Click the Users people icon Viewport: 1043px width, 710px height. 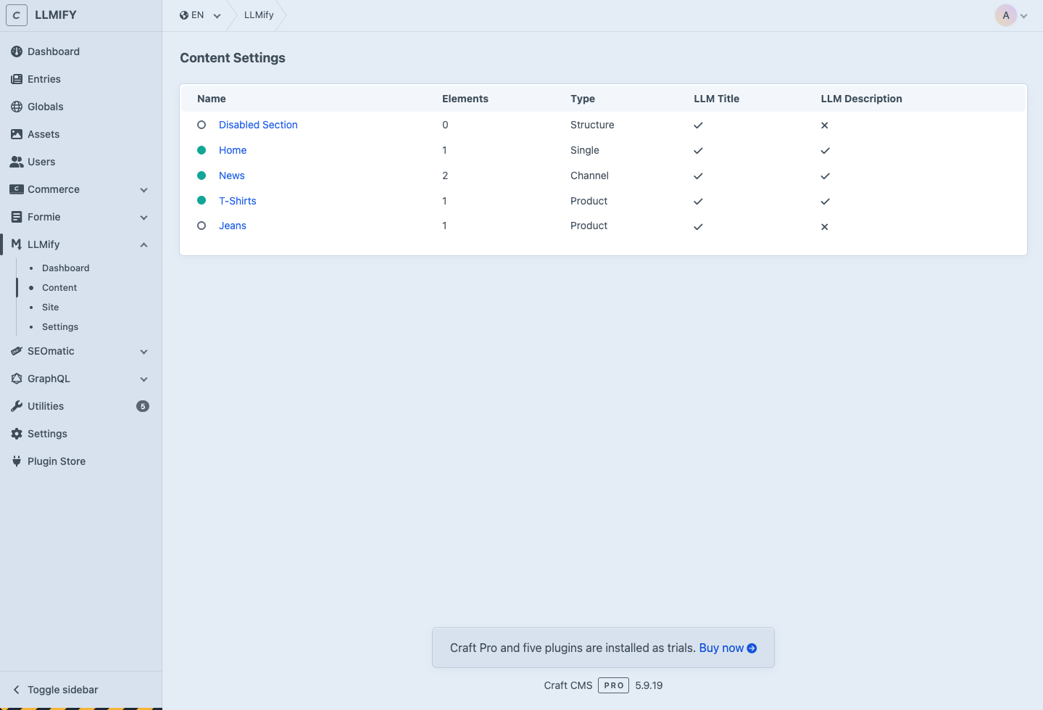point(17,162)
